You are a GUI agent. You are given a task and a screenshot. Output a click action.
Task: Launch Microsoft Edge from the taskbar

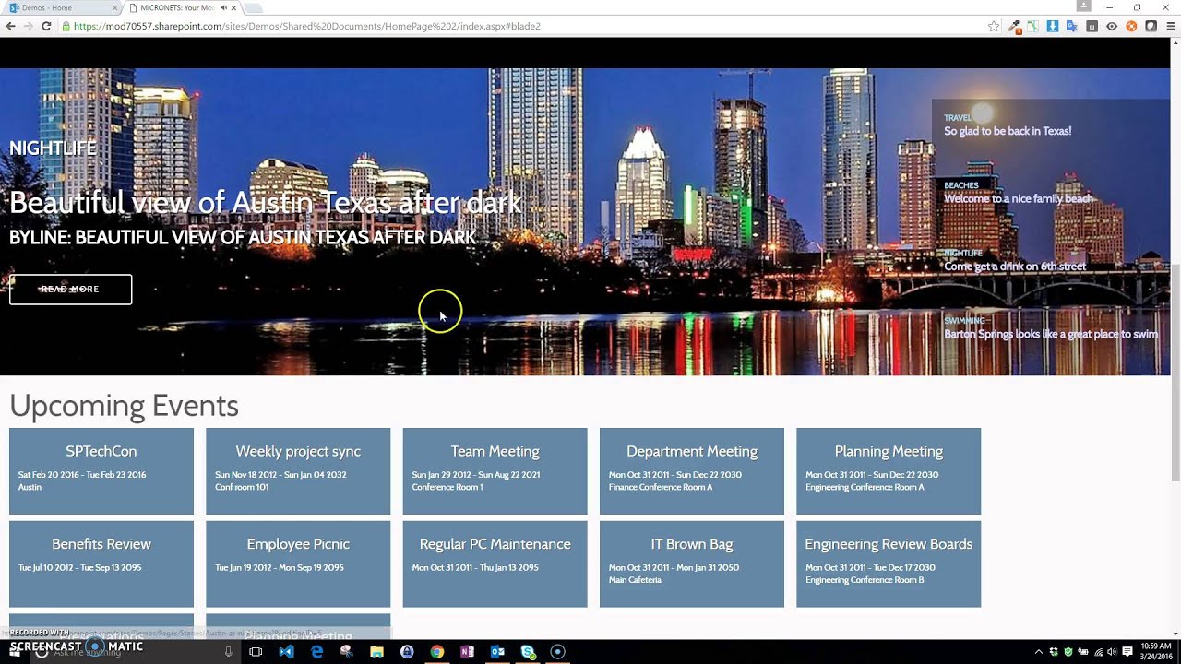[x=316, y=651]
